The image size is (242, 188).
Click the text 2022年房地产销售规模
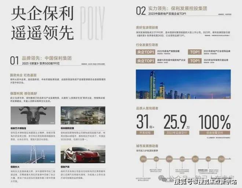tap(168, 51)
